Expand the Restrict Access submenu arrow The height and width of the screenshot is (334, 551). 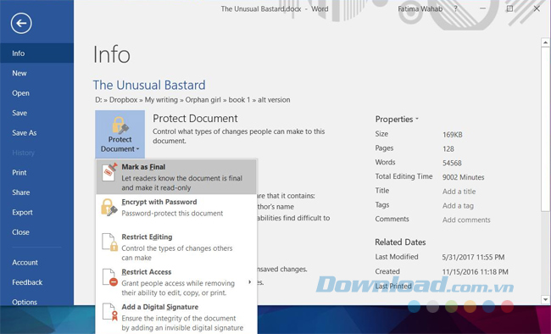pos(249,282)
